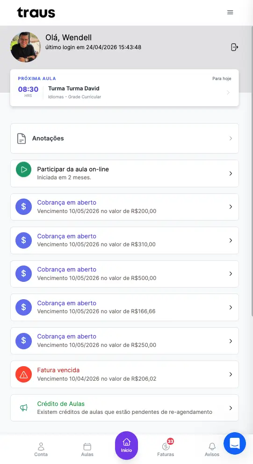Expand the Anotações row chevron
Screen dimensions: 253x464
click(231, 139)
